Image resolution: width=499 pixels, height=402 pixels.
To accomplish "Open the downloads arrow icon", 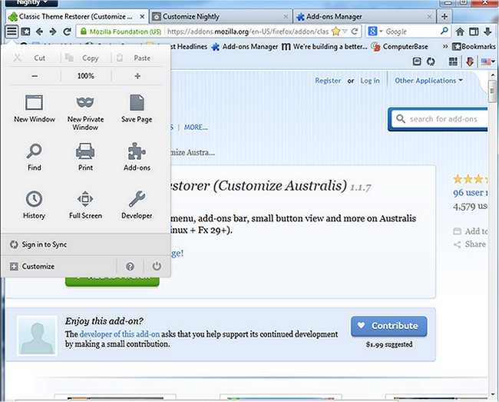I will click(487, 32).
